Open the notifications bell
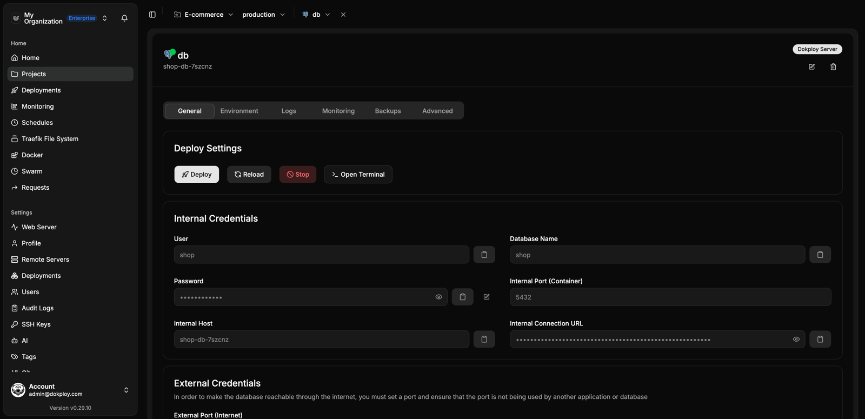This screenshot has width=865, height=419. (124, 18)
